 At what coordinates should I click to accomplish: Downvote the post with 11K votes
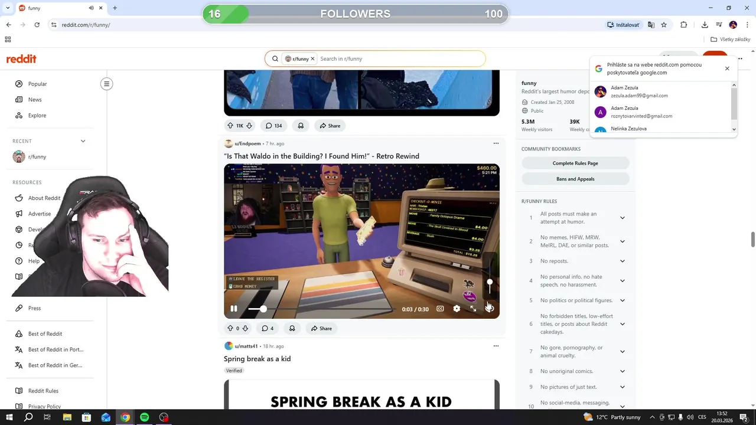point(249,126)
